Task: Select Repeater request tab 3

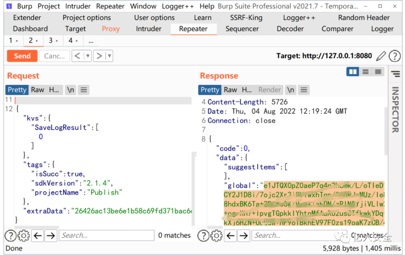Action: 51,40
